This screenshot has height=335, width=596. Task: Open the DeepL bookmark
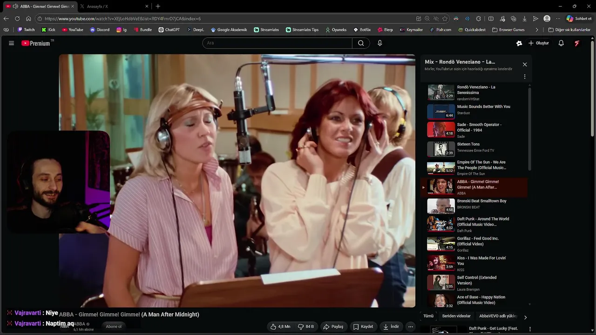tap(196, 30)
